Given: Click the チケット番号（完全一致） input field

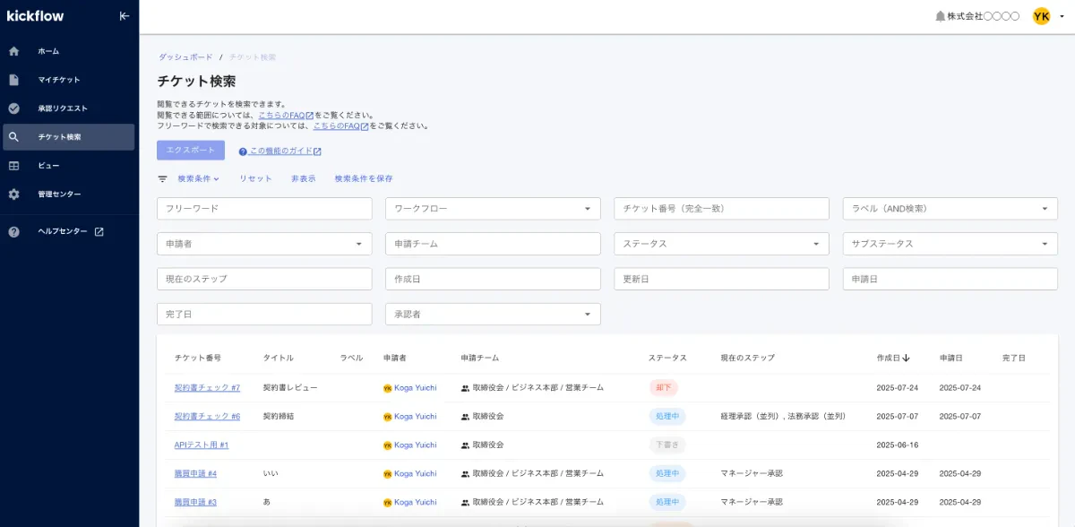Looking at the screenshot, I should point(721,208).
